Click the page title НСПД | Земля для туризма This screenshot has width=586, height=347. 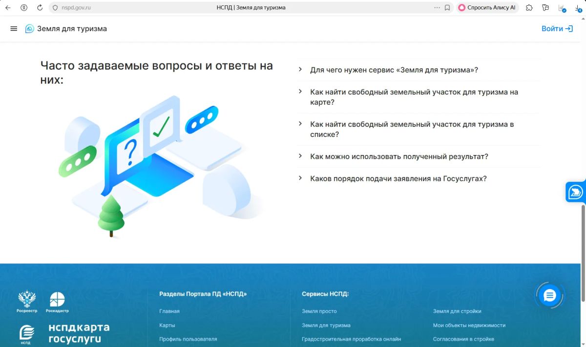click(x=251, y=8)
